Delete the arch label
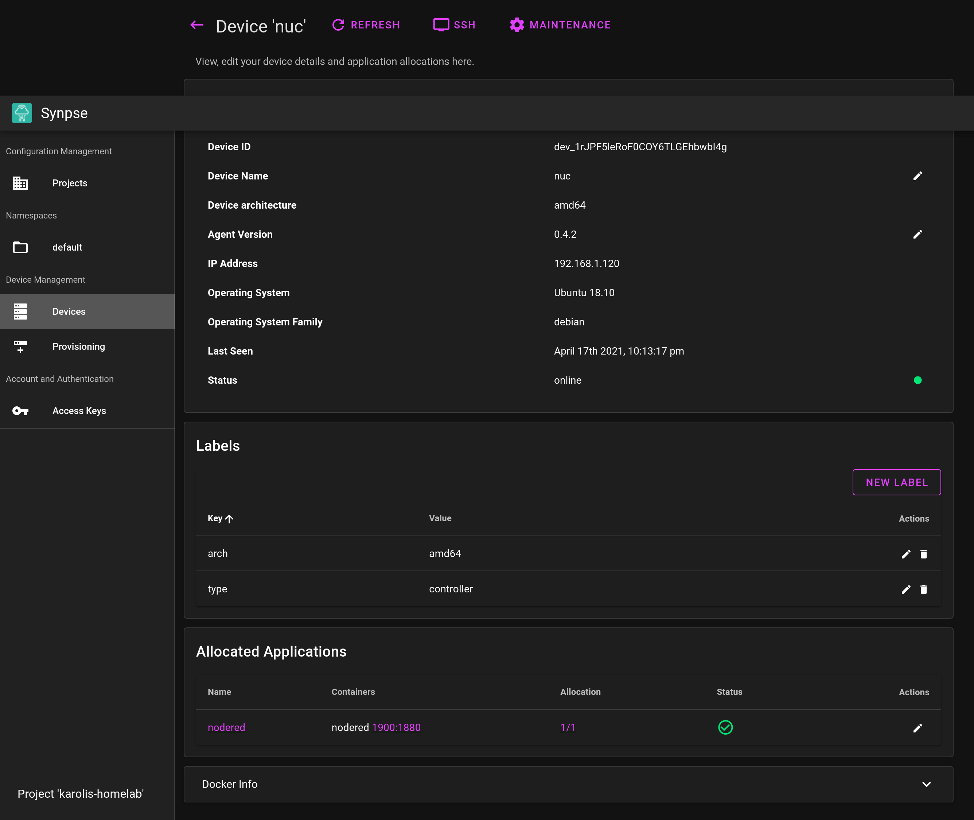974x820 pixels. [x=923, y=554]
